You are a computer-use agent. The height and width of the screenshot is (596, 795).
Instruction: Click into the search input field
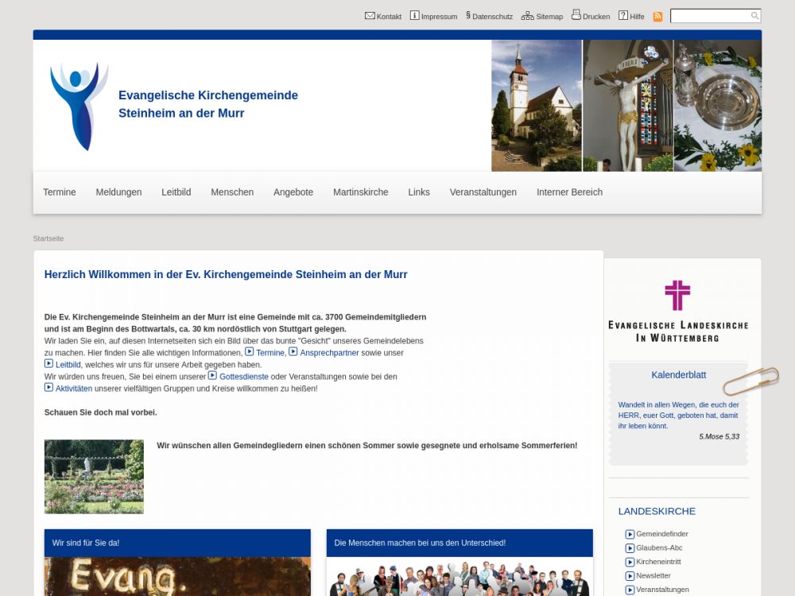(710, 16)
